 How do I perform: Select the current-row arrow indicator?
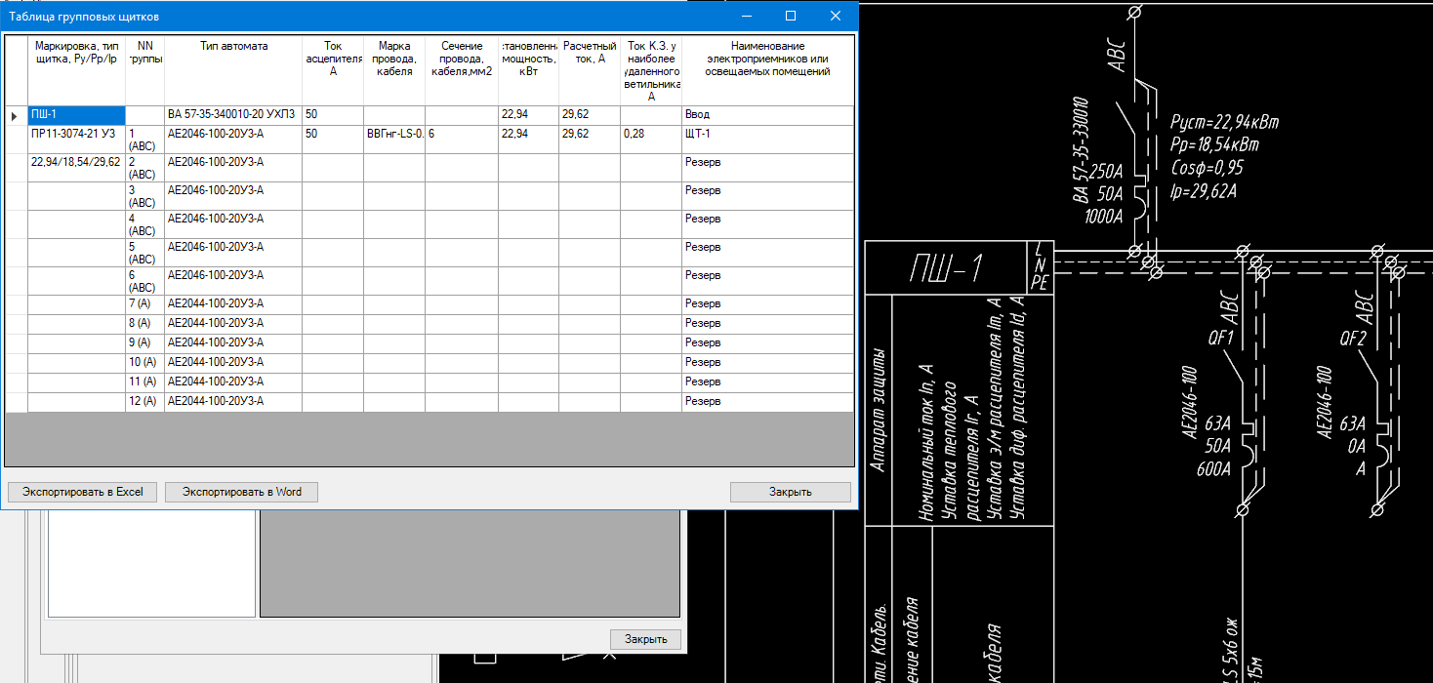click(15, 115)
